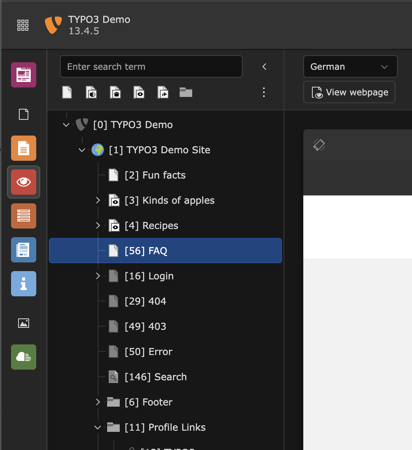Click the new standard page icon
Image resolution: width=412 pixels, height=450 pixels.
(x=67, y=93)
